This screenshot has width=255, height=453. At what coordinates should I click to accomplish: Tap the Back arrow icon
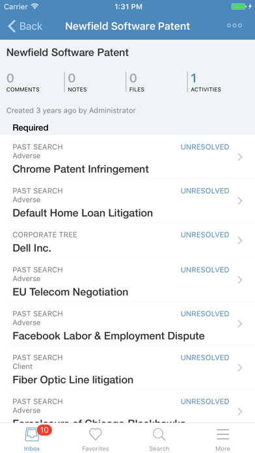(x=12, y=26)
